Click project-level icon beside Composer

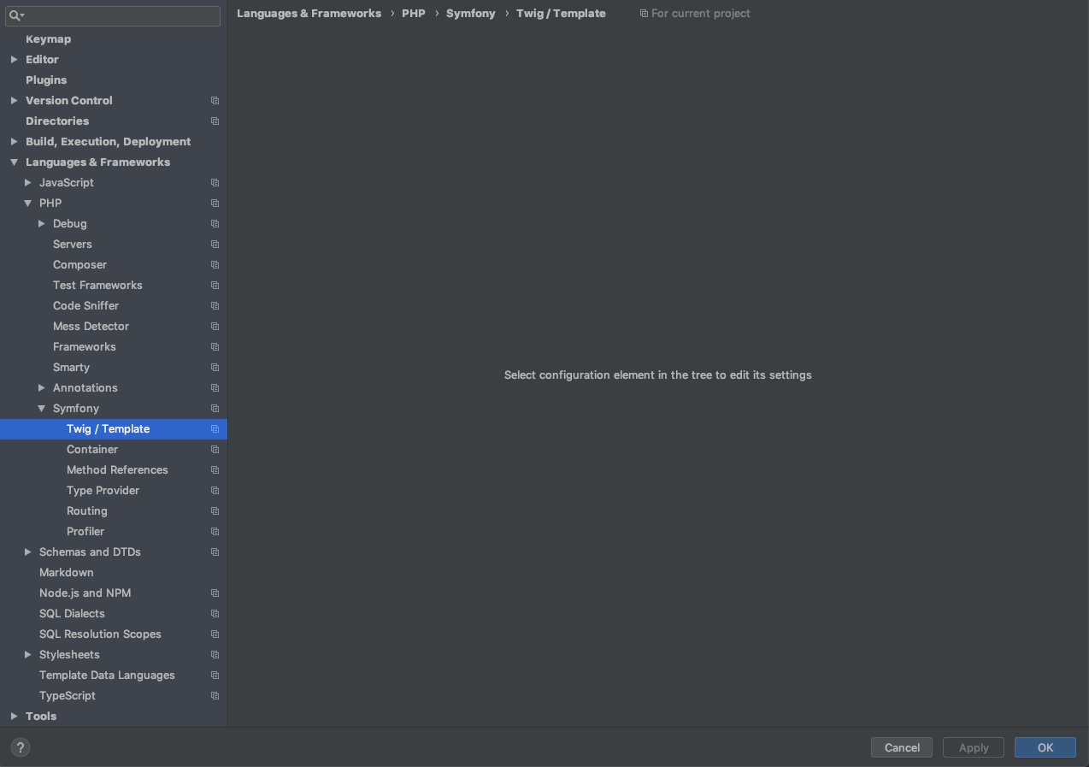[215, 265]
